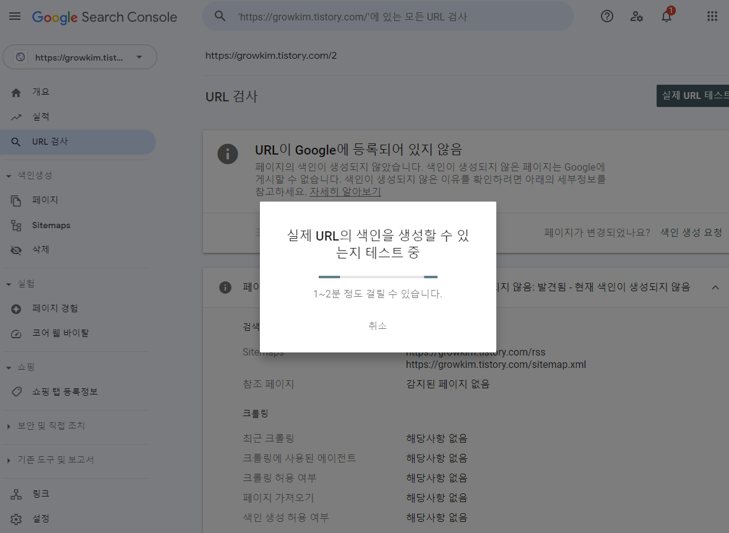Open the help question mark icon
Viewport: 729px width, 533px height.
tap(606, 16)
